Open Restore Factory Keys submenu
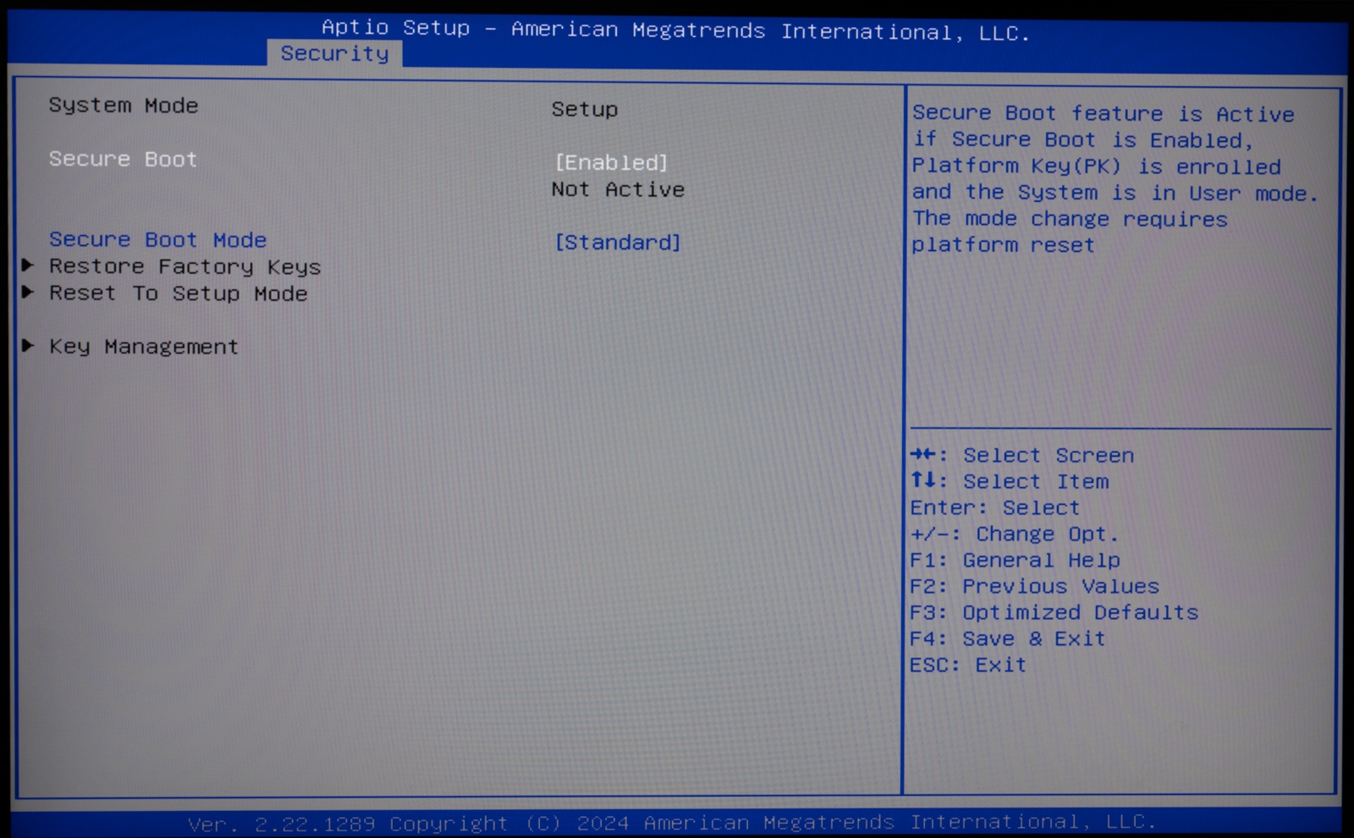1354x838 pixels. (185, 267)
